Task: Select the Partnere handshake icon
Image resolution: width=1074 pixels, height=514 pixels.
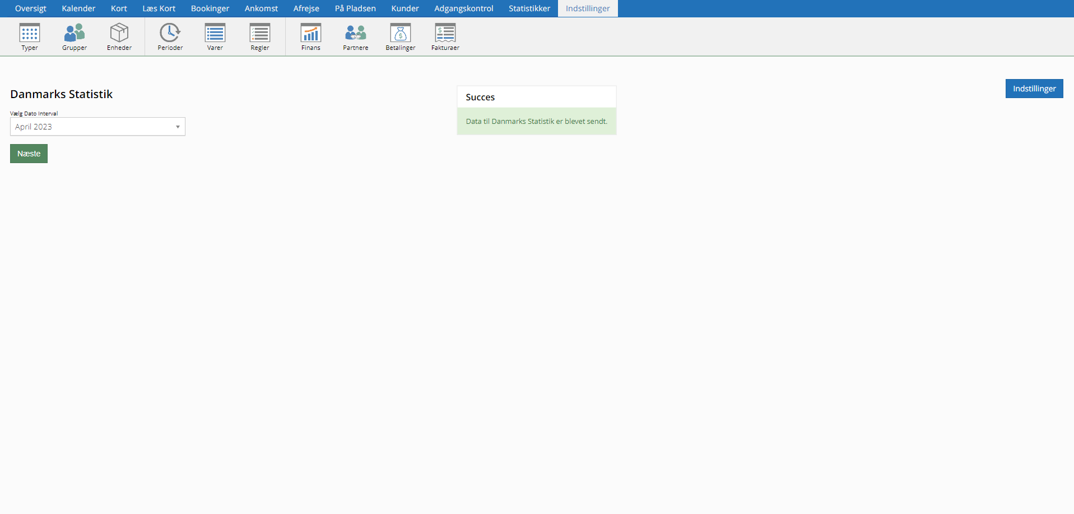Action: 356,34
